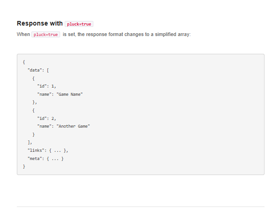280x222 pixels.
Task: Click the "name" key of the second object
Action: click(44, 126)
